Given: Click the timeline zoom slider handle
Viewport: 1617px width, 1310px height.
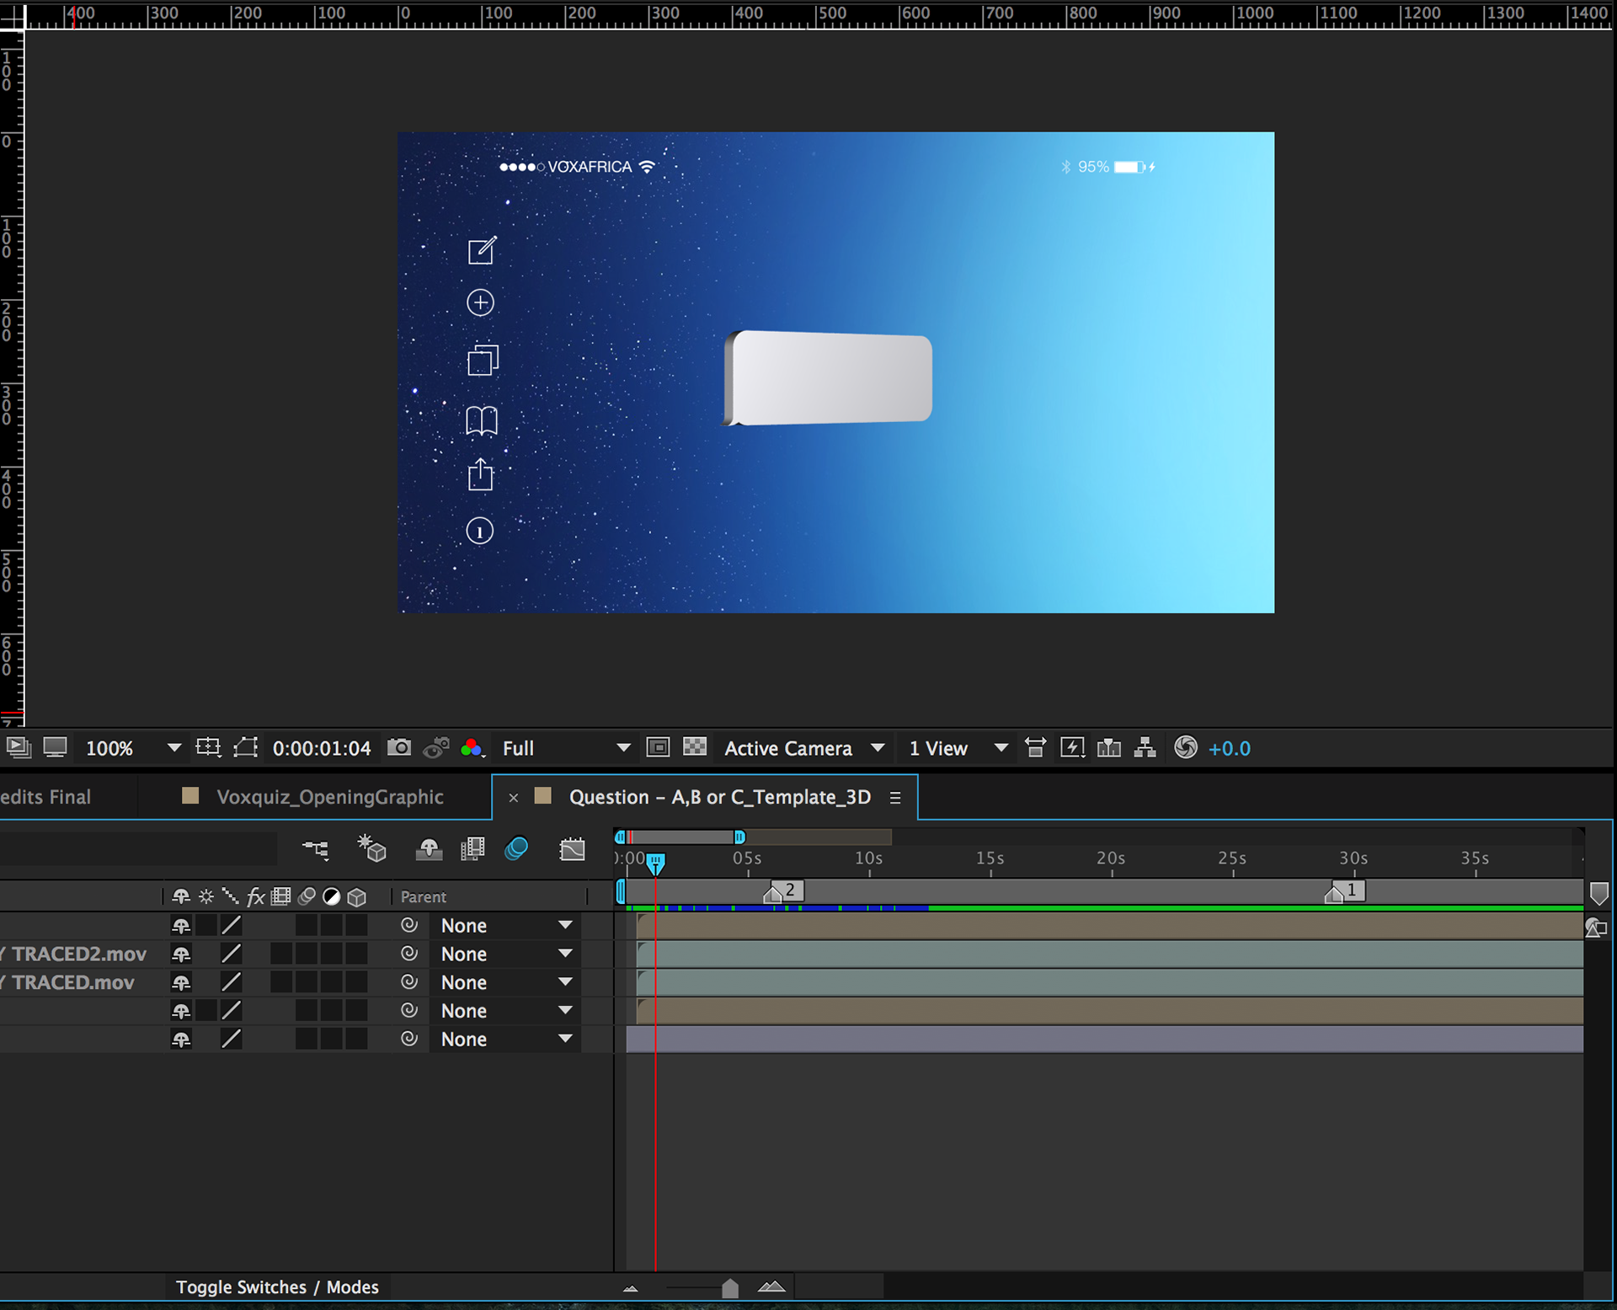Looking at the screenshot, I should coord(730,1288).
